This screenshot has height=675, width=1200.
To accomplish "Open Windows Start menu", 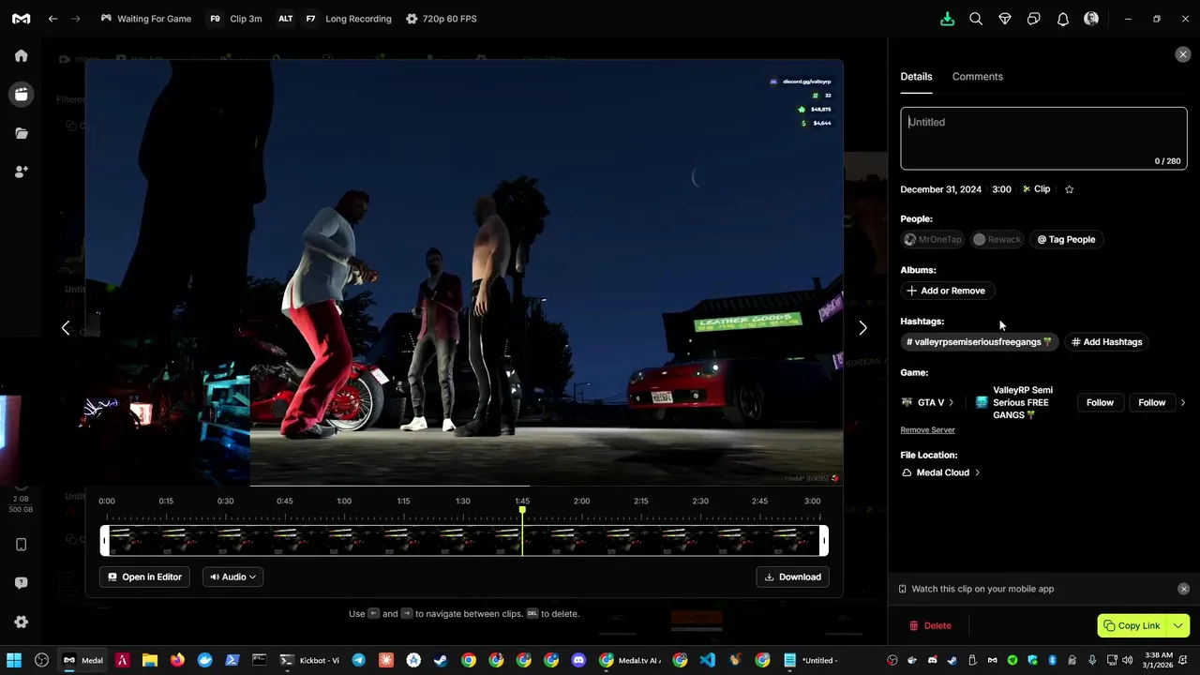I will (14, 660).
